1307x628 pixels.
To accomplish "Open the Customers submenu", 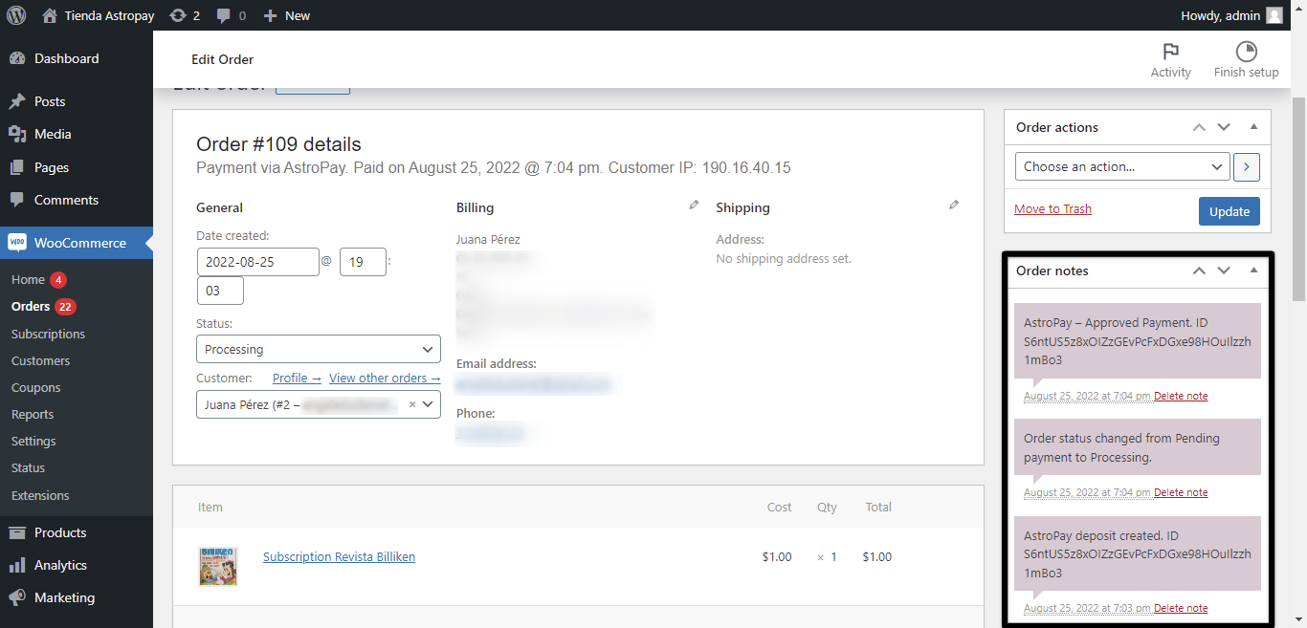I will click(40, 360).
